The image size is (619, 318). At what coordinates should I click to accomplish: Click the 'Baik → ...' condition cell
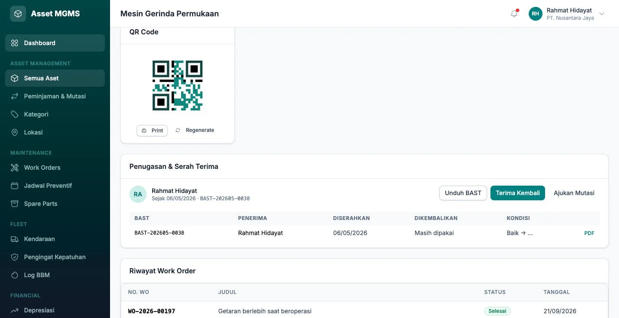(520, 233)
